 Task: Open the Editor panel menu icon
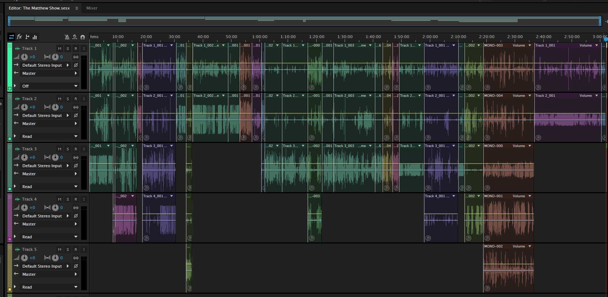pyautogui.click(x=76, y=8)
